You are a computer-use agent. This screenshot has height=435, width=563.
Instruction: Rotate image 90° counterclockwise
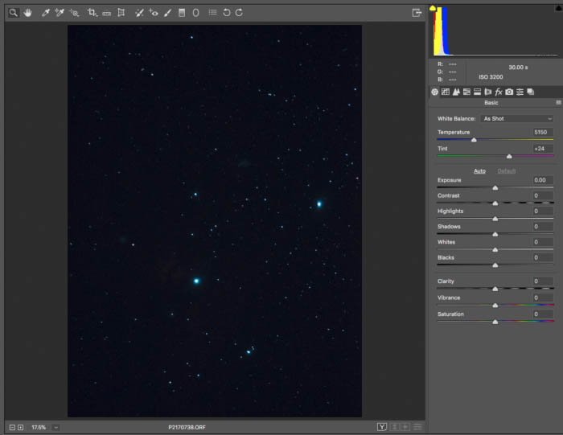[x=227, y=13]
